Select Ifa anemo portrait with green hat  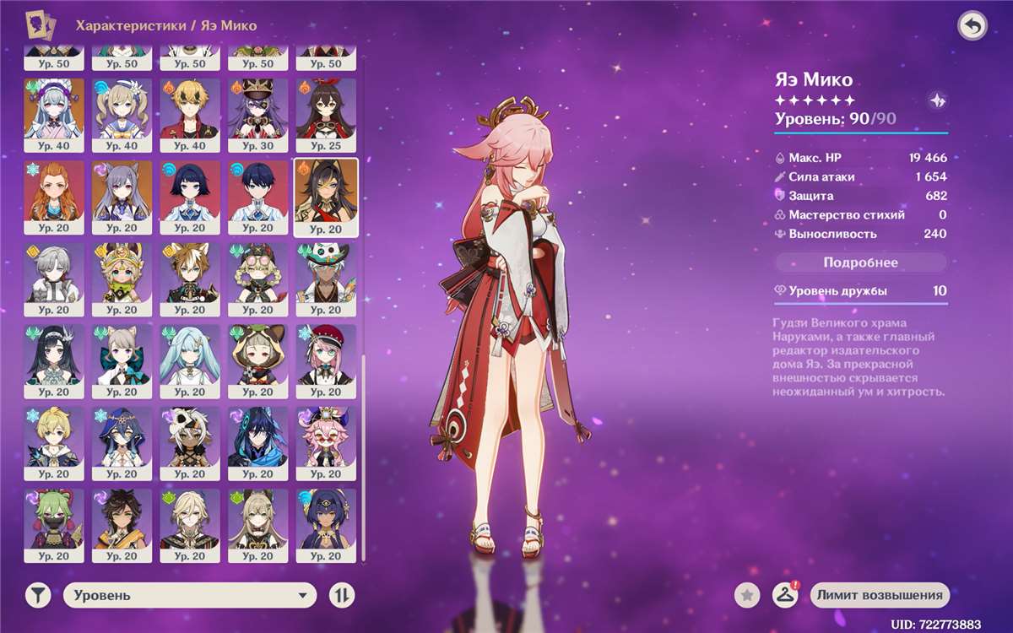(x=326, y=280)
